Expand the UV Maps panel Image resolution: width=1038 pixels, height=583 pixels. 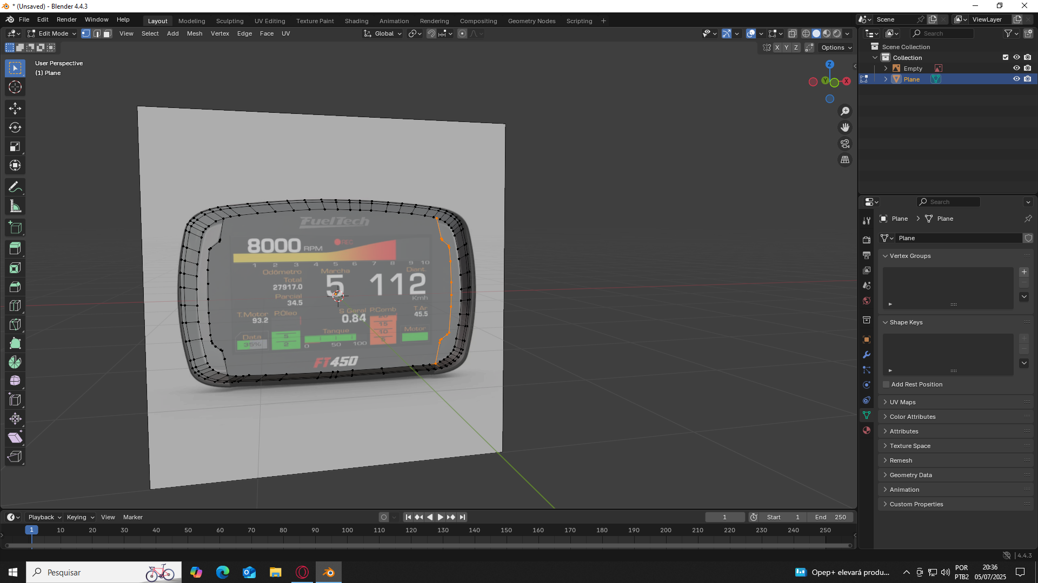click(x=902, y=402)
